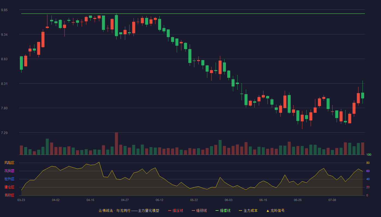Image resolution: width=381 pixels, height=217 pixels.
Task: Click the yellow dashed 主力成本 legend marker
Action: pyautogui.click(x=240, y=210)
